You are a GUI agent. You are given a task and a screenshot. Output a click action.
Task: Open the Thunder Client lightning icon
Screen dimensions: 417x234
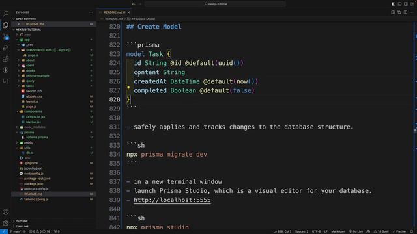click(6, 70)
